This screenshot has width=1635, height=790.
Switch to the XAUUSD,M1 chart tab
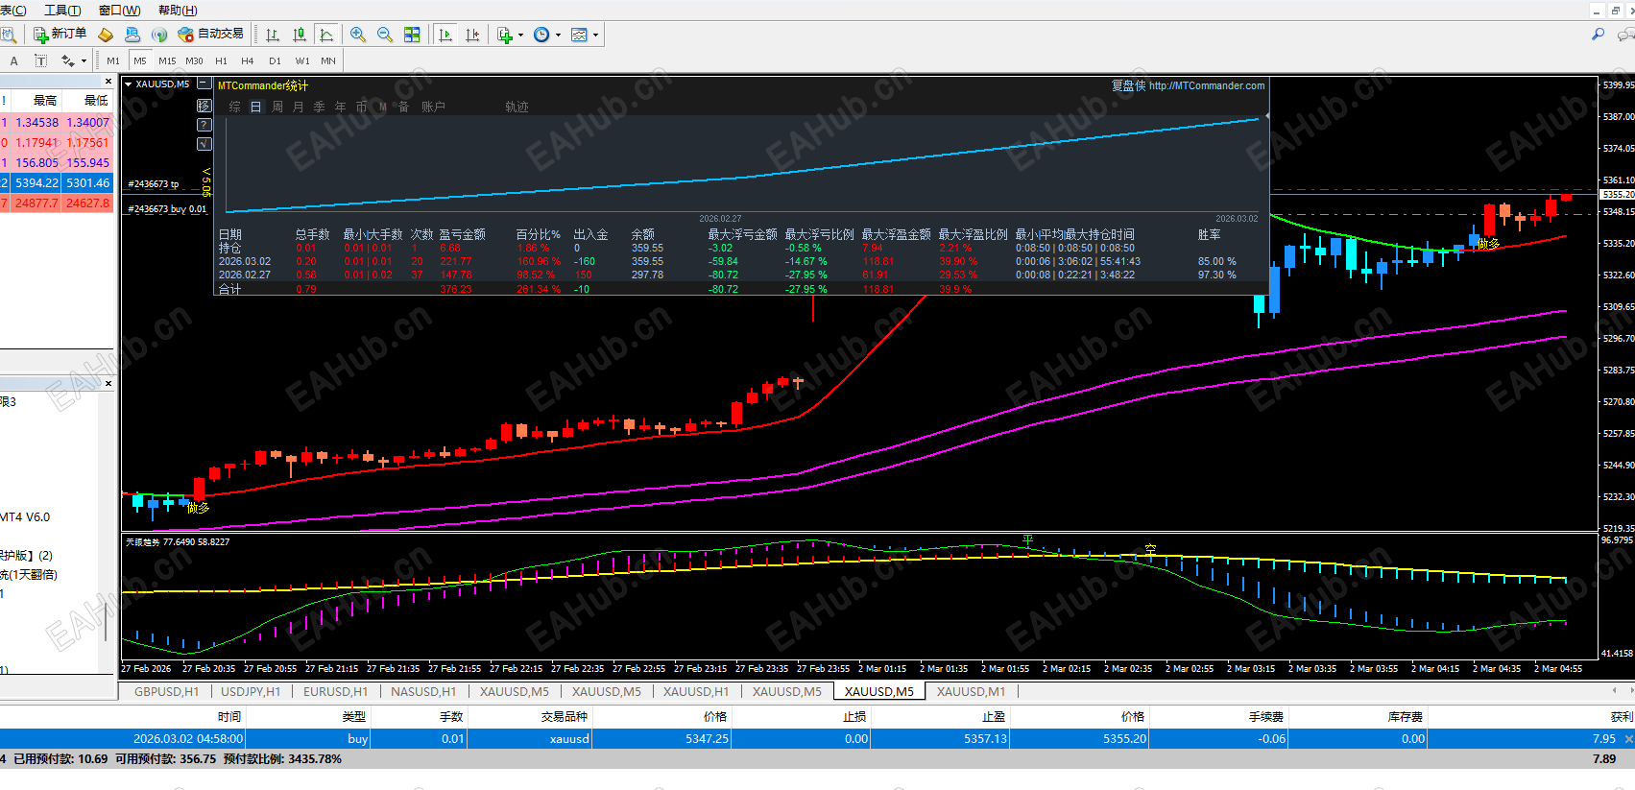pyautogui.click(x=971, y=691)
